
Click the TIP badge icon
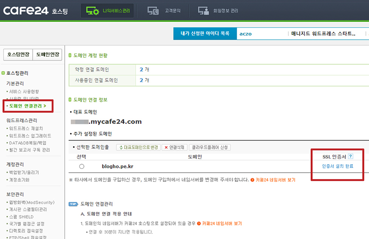(x=73, y=204)
